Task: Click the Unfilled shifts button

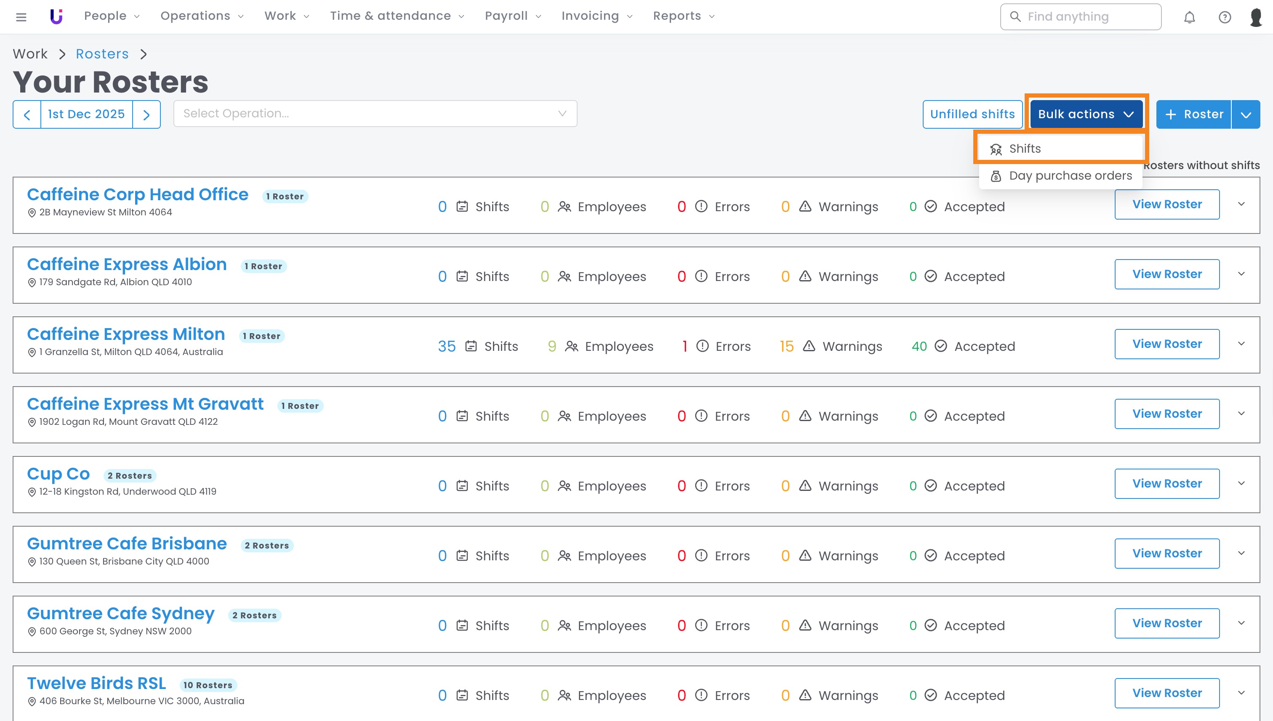Action: tap(972, 114)
